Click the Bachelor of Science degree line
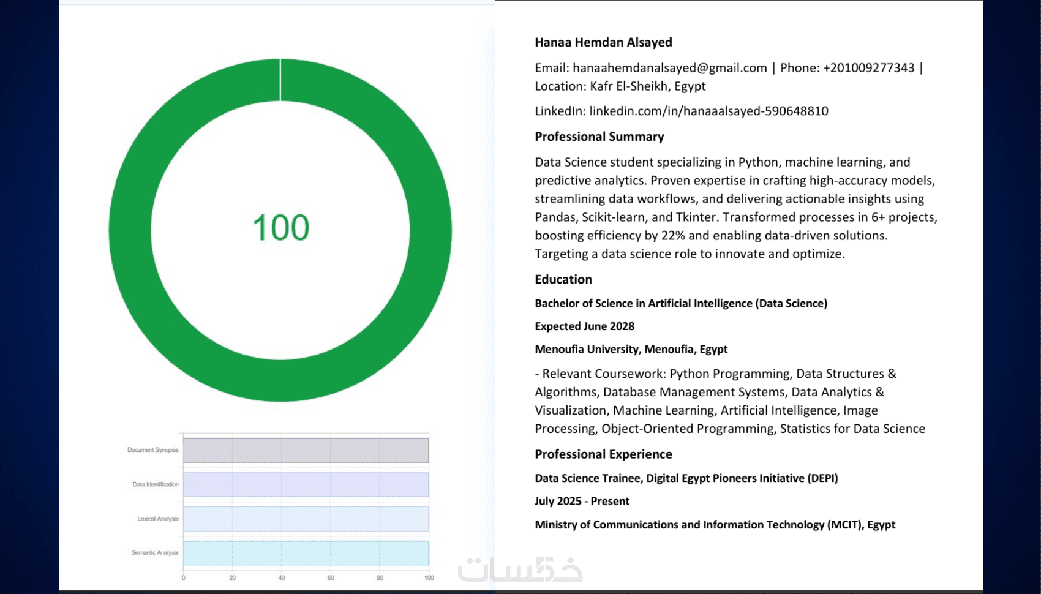 [681, 303]
